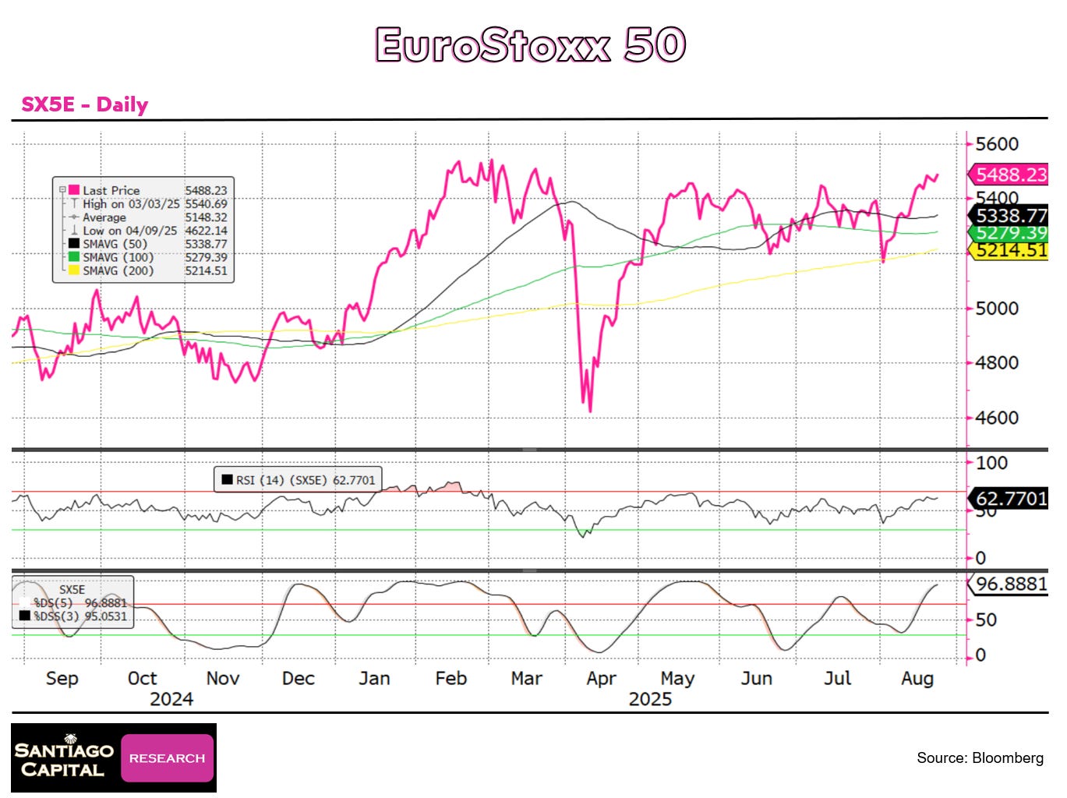Click the 4622.14 low value in legend
Viewport: 1067px width, 798px height.
[x=207, y=231]
